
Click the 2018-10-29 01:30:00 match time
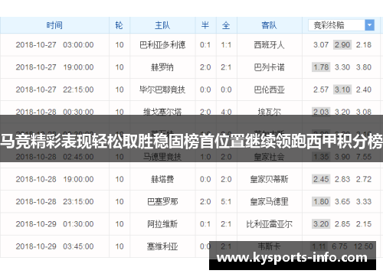coord(54,224)
